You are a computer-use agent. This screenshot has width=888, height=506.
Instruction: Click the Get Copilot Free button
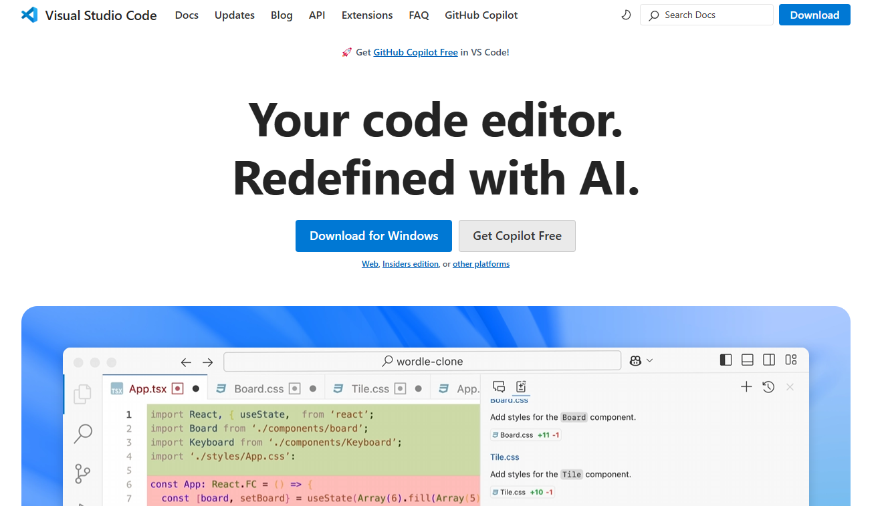(x=517, y=236)
